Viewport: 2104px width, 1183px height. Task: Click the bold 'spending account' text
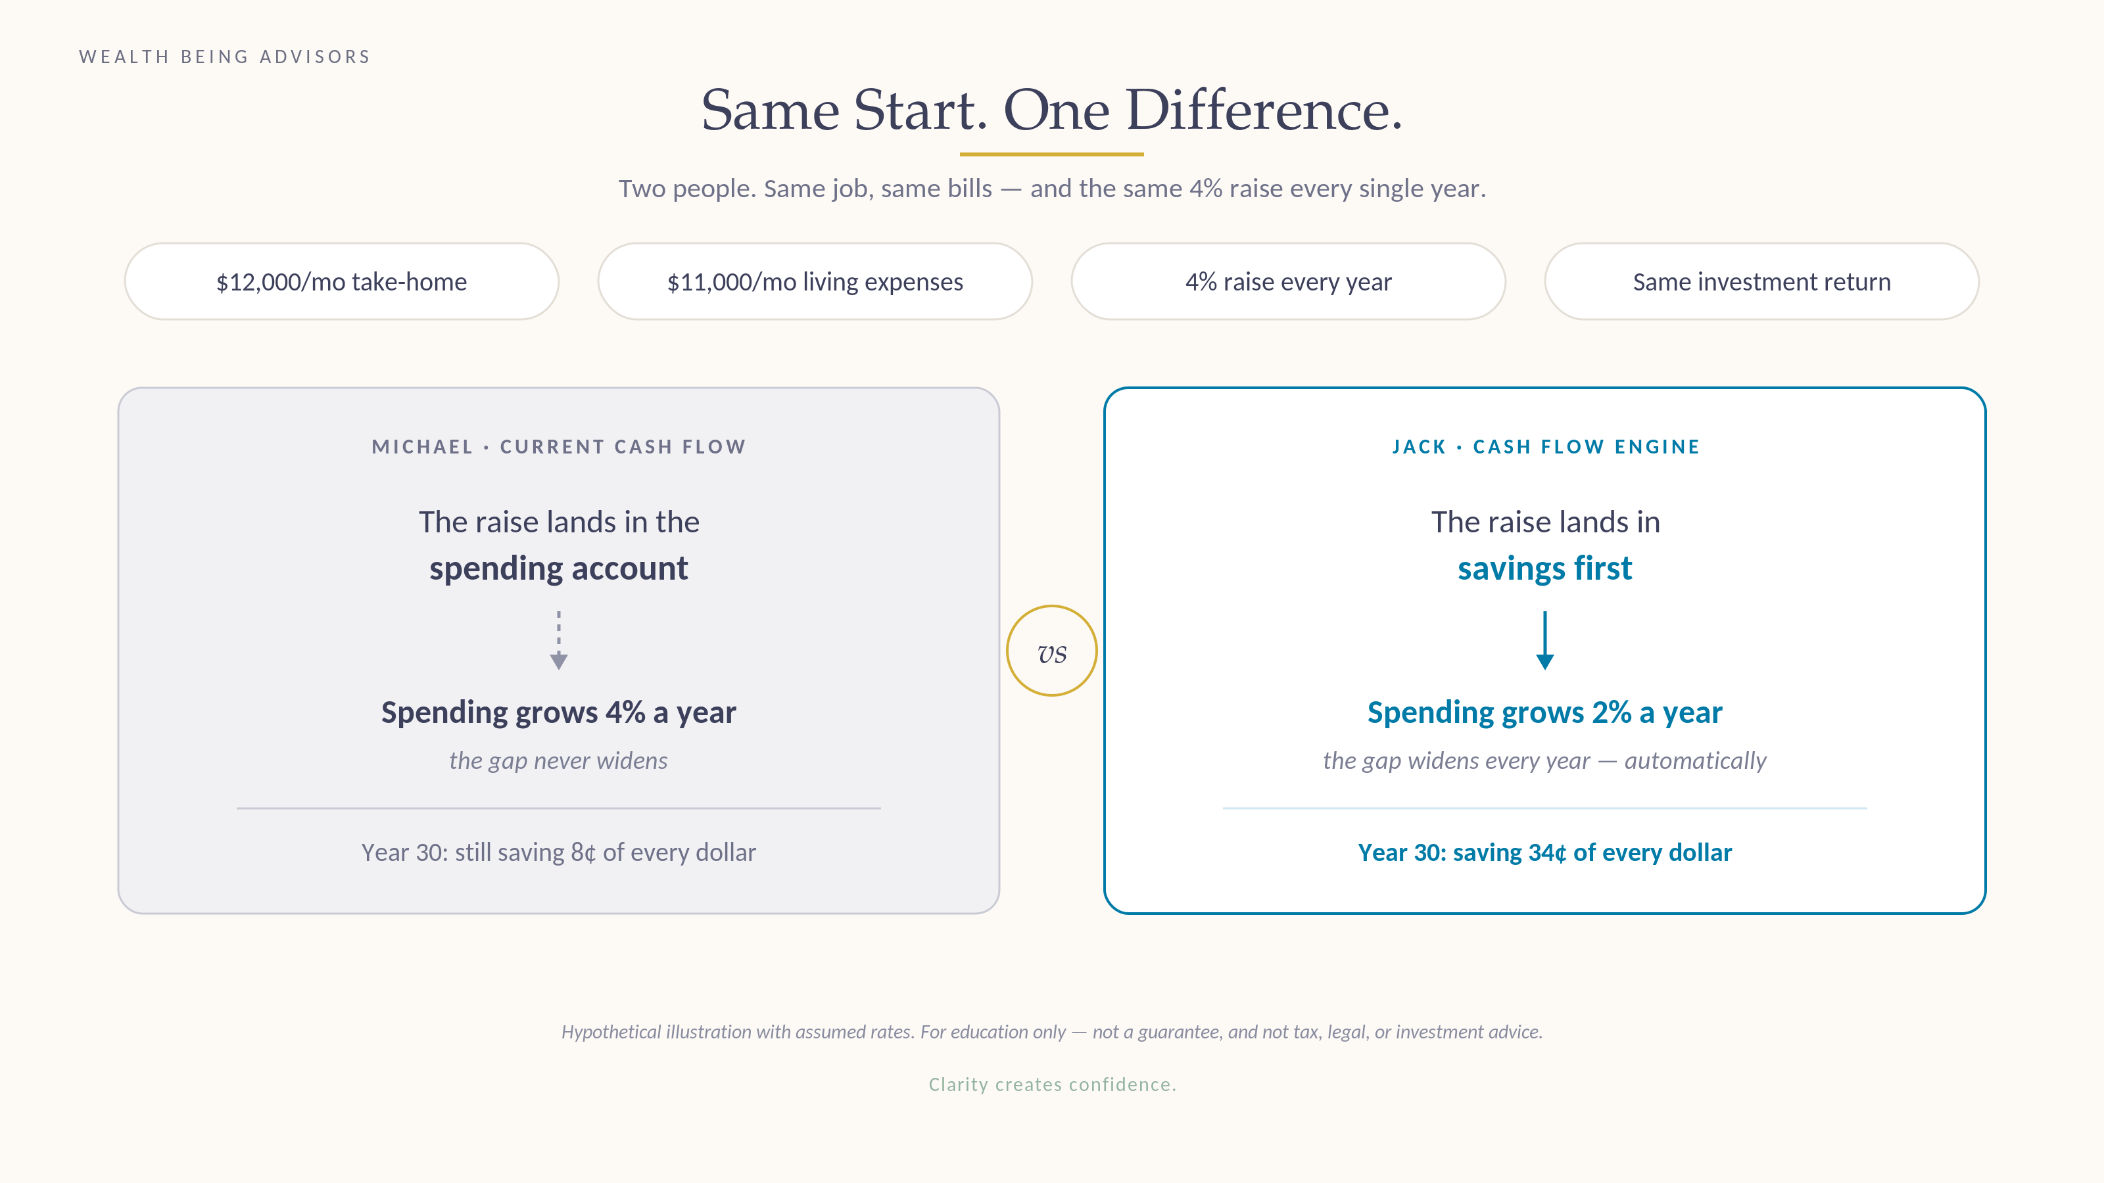pos(559,569)
